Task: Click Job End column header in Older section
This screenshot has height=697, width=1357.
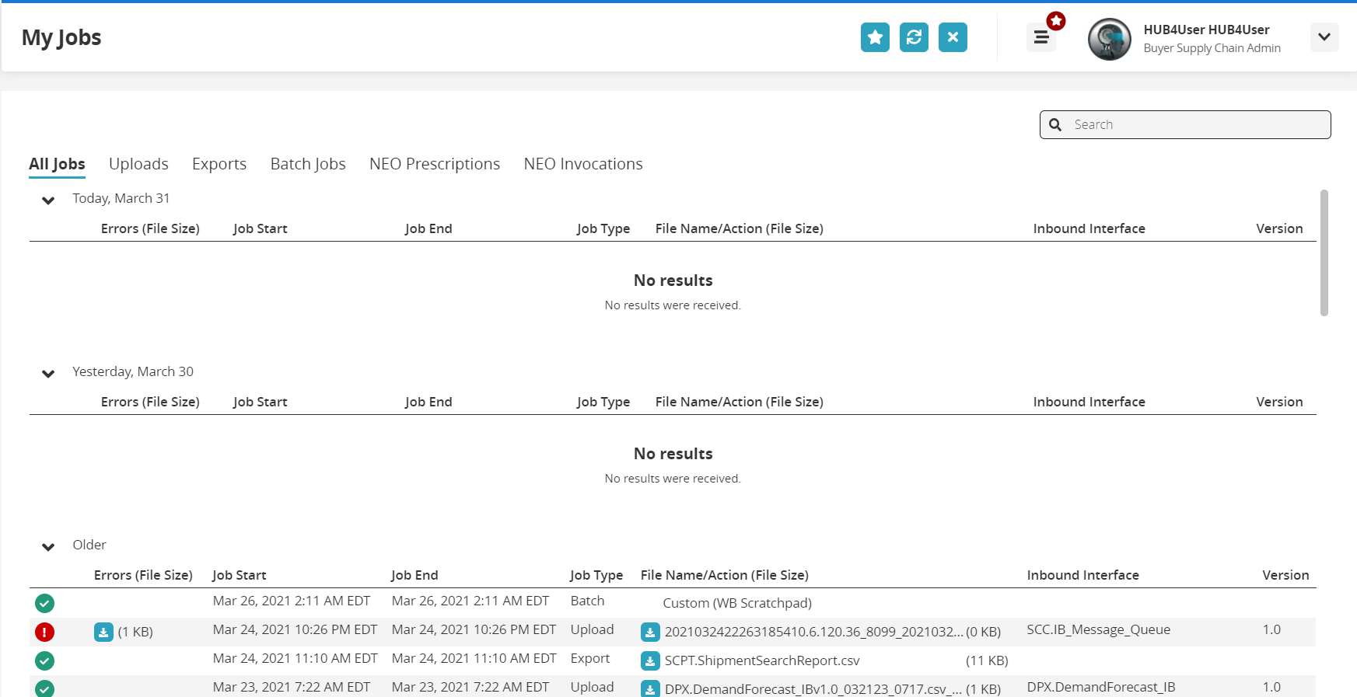Action: click(x=414, y=575)
